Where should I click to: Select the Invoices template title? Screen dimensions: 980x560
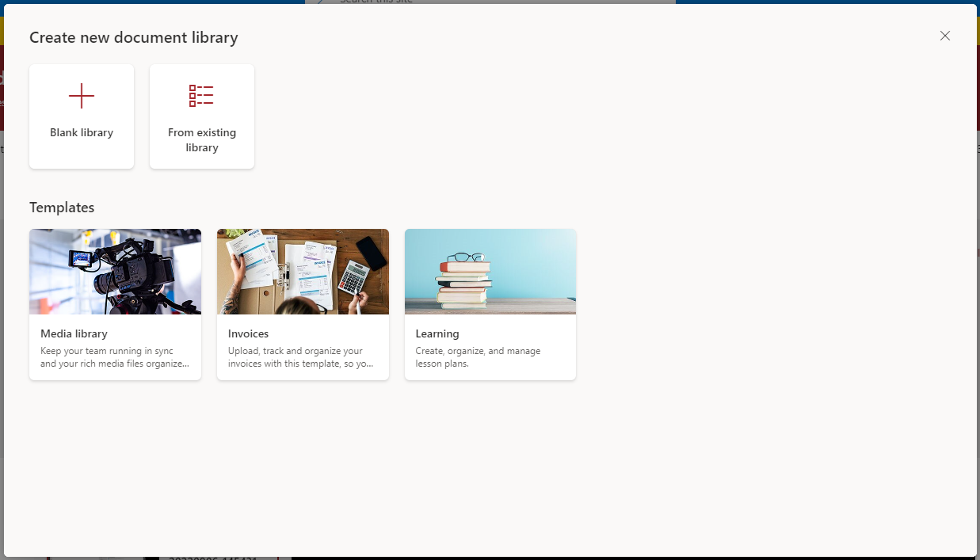point(248,333)
